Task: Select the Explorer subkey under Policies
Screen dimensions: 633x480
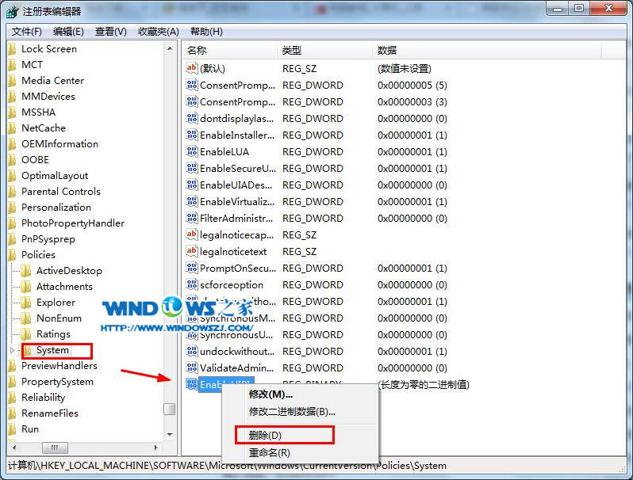Action: [x=56, y=303]
